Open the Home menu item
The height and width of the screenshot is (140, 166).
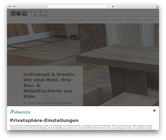tap(49, 20)
